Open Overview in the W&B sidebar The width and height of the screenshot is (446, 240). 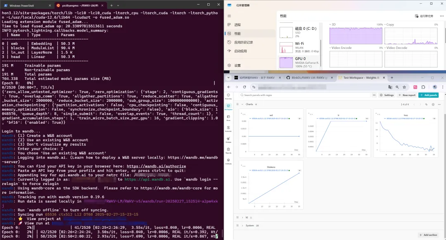click(x=228, y=96)
